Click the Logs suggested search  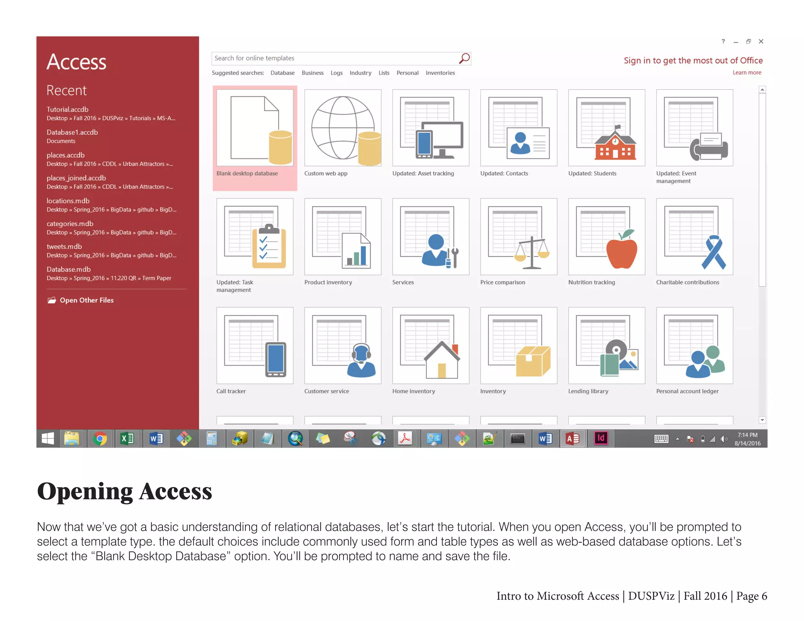[336, 73]
